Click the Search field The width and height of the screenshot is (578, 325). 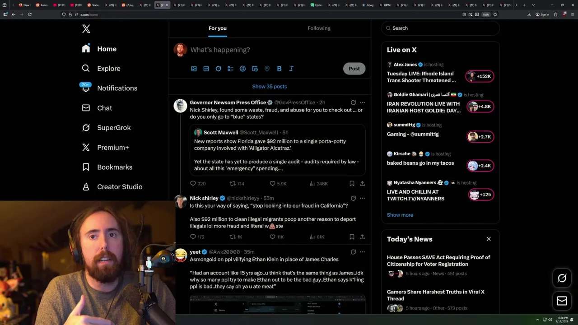[x=440, y=28]
